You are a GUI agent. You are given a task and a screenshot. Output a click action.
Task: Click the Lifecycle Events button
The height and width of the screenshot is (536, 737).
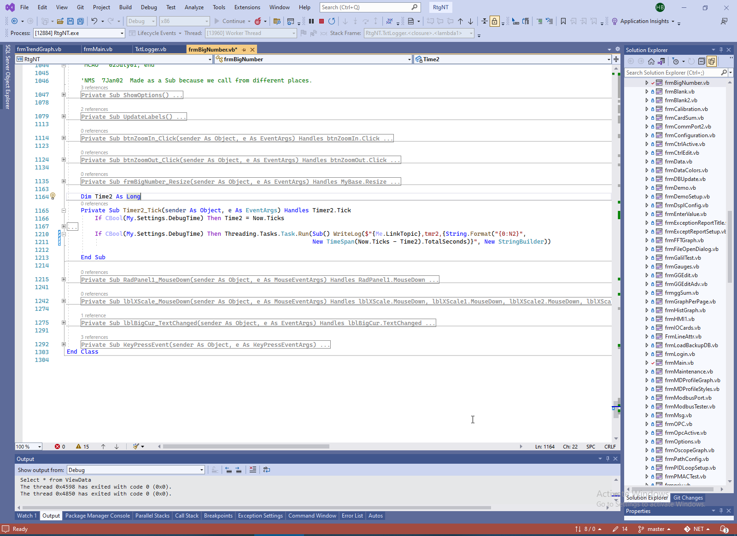152,33
